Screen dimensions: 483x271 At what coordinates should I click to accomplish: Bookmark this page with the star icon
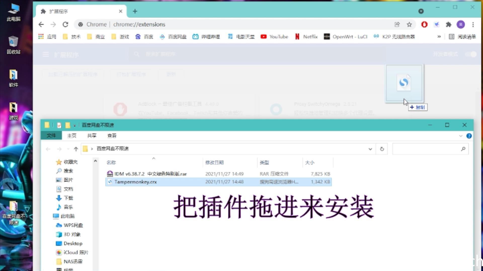coord(409,24)
